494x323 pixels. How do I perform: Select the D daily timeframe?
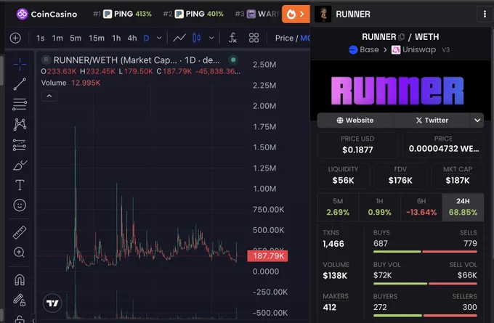point(146,38)
